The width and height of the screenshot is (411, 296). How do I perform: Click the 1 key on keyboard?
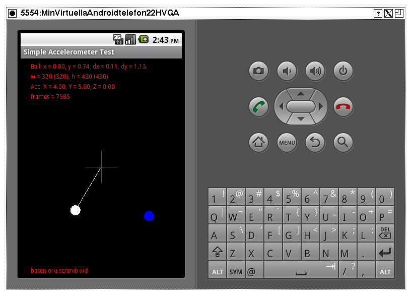click(217, 197)
